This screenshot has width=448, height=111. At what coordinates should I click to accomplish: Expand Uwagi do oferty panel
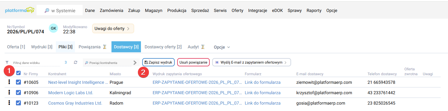pos(113,28)
